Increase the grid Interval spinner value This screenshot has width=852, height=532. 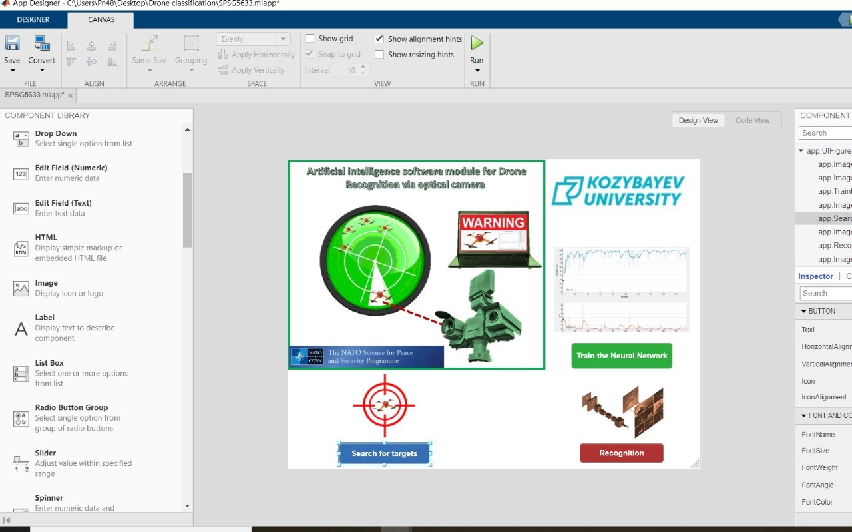pyautogui.click(x=363, y=67)
